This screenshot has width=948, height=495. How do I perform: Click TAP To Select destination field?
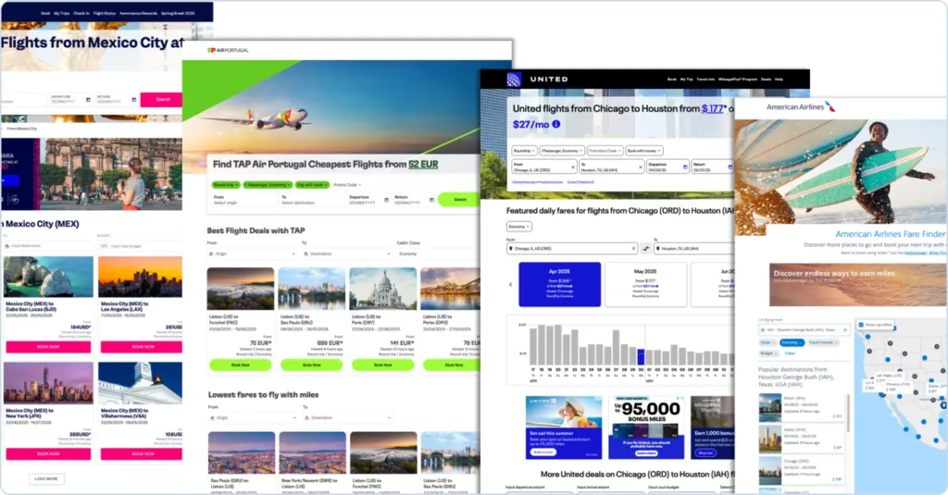tap(313, 200)
